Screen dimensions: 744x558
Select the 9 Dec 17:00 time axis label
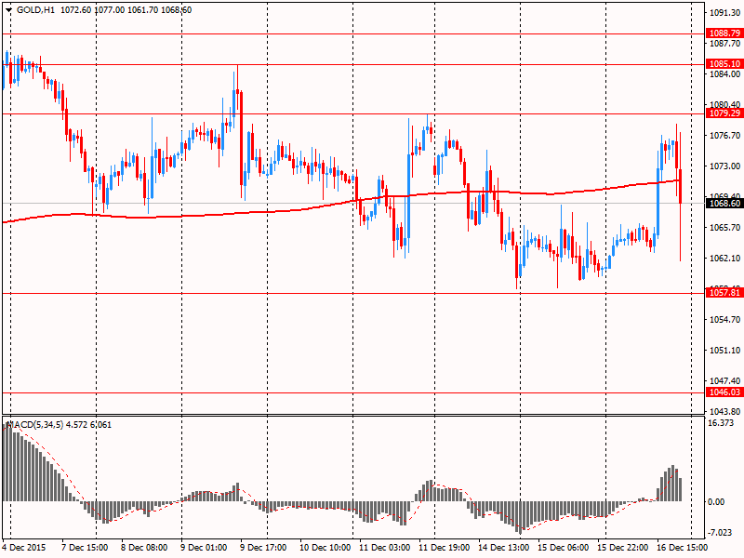pos(263,547)
